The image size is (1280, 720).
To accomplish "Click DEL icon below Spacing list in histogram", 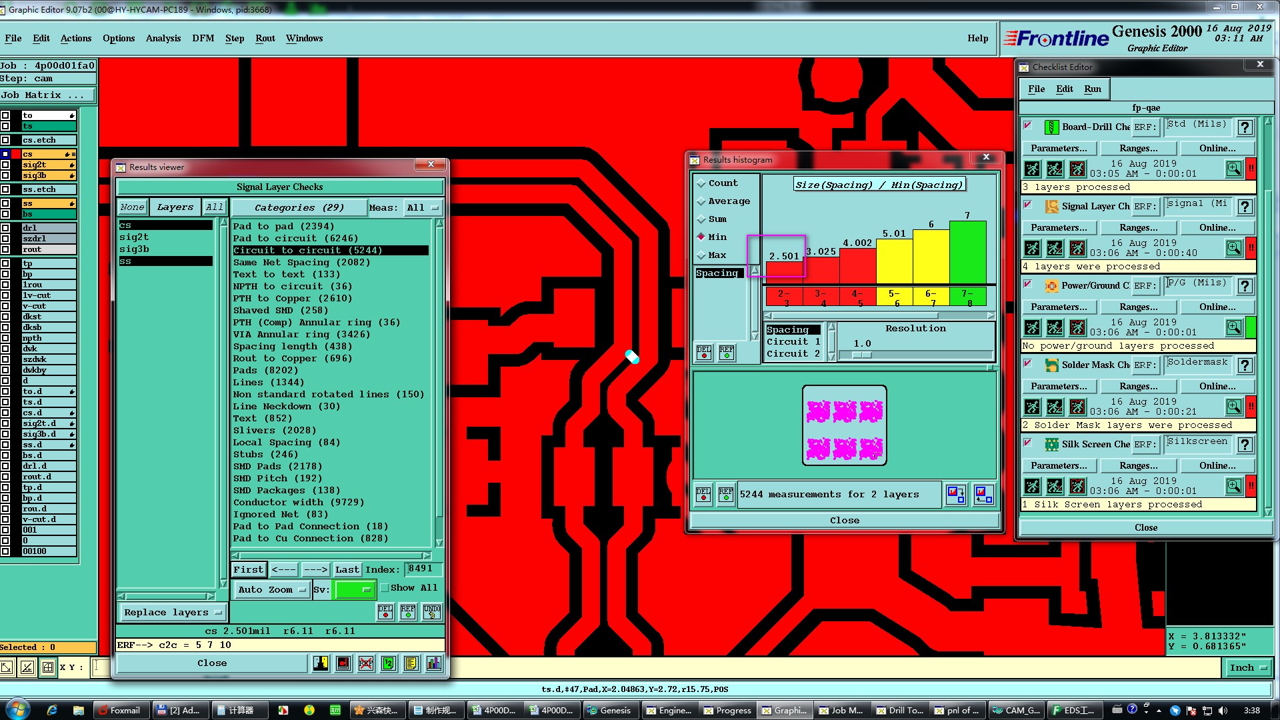I will pyautogui.click(x=704, y=353).
